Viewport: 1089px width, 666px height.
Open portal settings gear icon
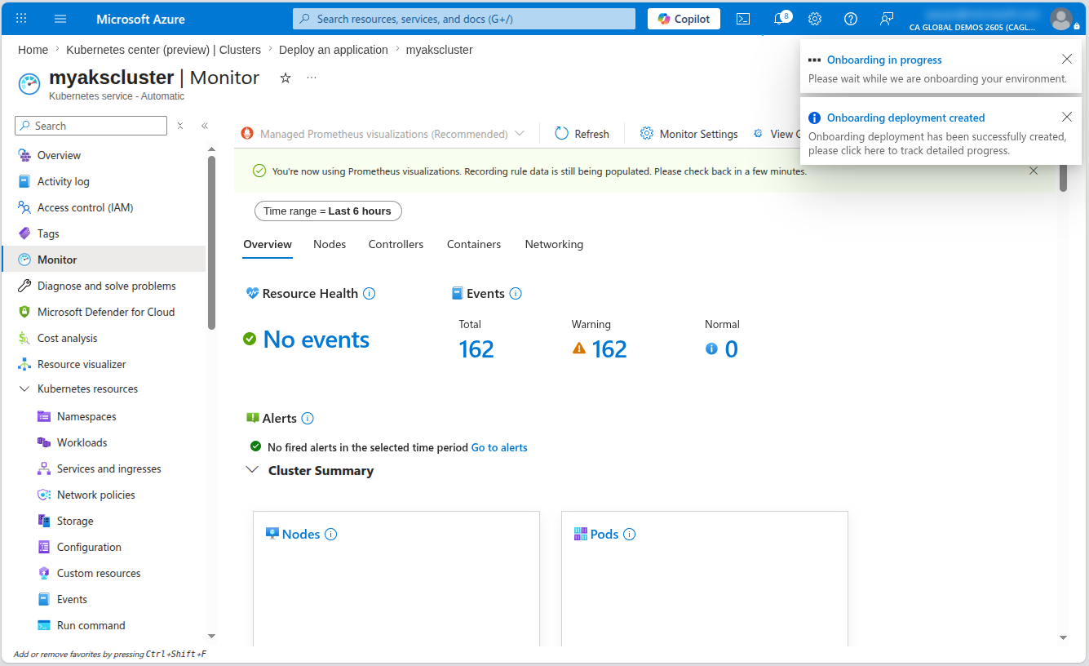tap(815, 19)
